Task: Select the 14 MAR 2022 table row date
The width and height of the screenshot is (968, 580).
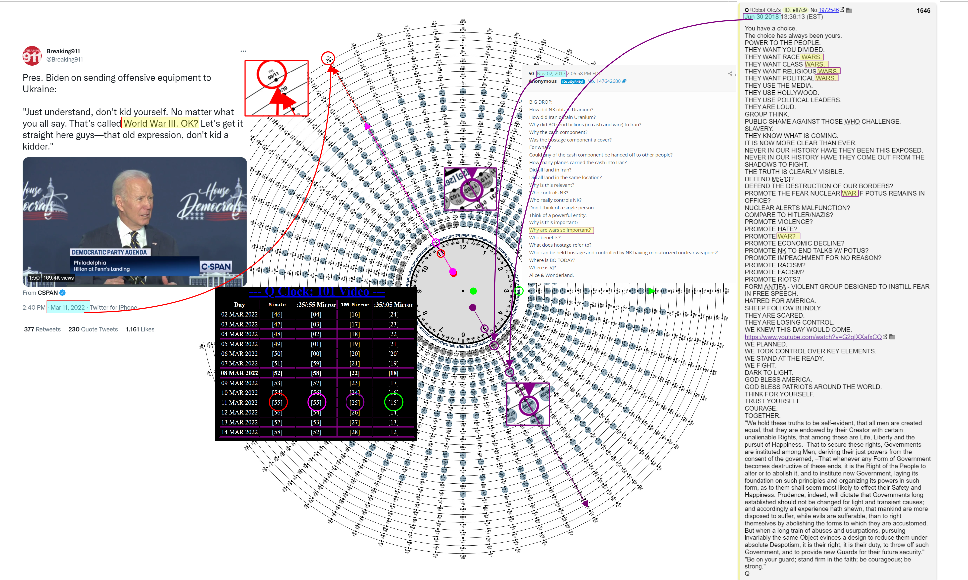Action: click(239, 432)
